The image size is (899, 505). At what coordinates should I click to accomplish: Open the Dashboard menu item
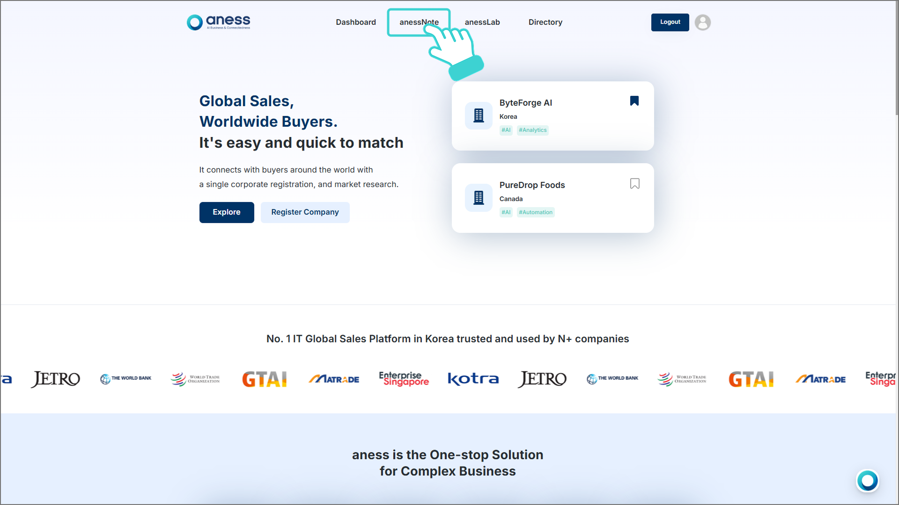tap(355, 22)
